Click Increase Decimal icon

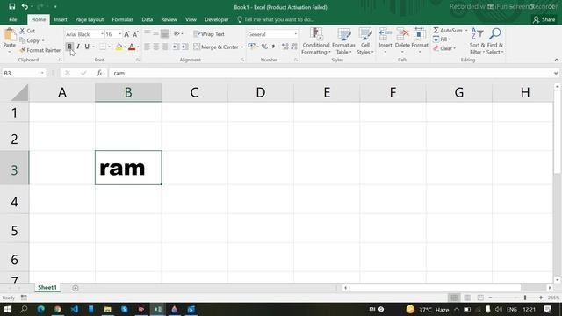[285, 47]
